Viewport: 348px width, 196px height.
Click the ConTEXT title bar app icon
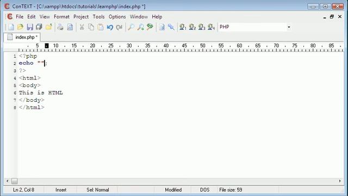tap(7, 7)
